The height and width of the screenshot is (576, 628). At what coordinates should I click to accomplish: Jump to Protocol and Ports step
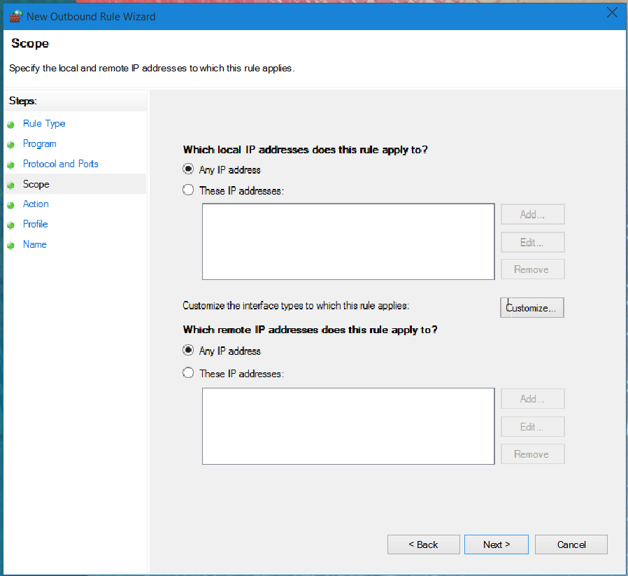60,164
